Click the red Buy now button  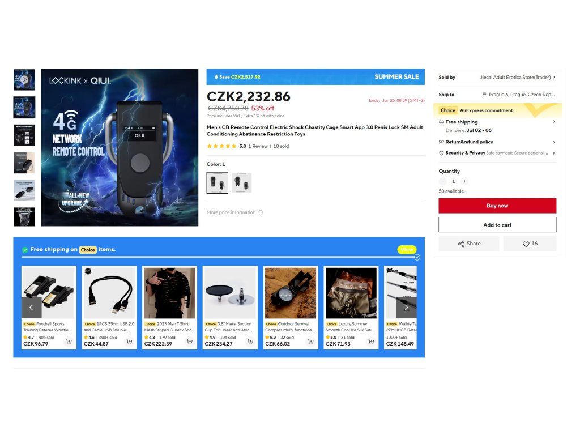[x=497, y=206]
